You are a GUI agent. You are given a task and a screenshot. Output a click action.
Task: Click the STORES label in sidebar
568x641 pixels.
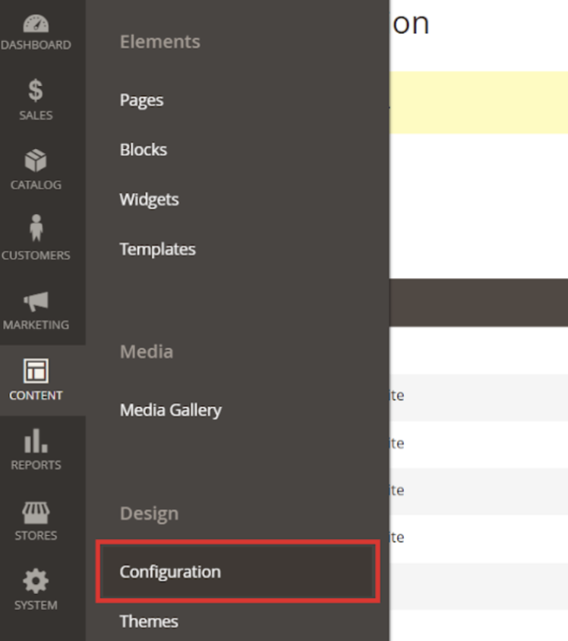click(x=36, y=535)
